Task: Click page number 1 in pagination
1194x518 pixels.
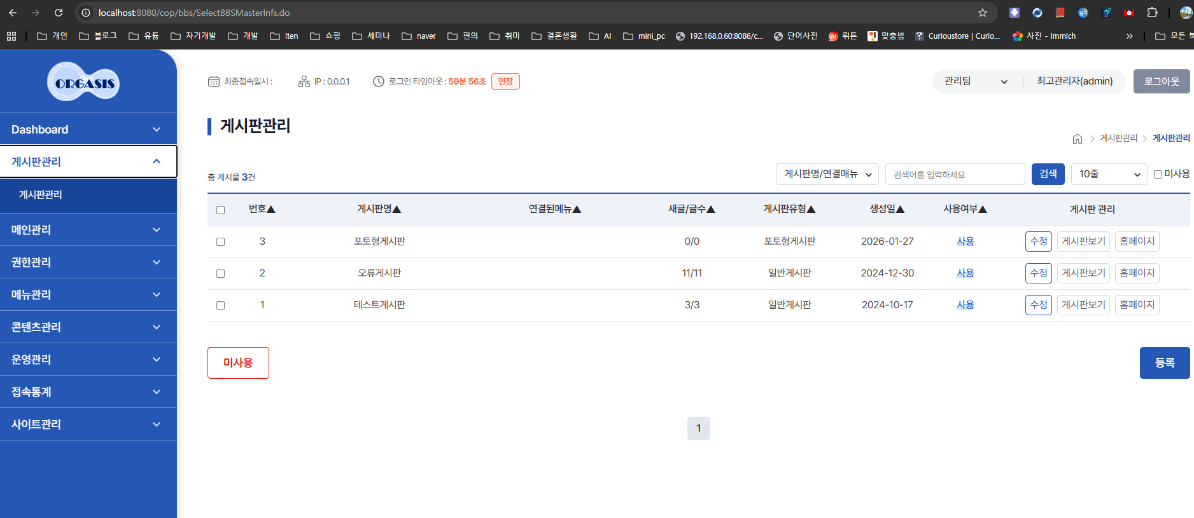Action: click(x=698, y=428)
